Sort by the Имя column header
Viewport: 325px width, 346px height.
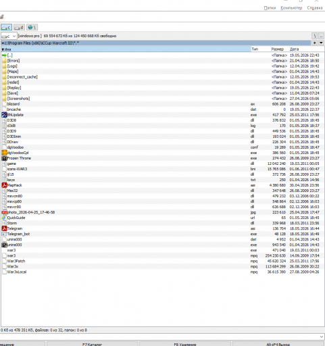tap(126, 49)
